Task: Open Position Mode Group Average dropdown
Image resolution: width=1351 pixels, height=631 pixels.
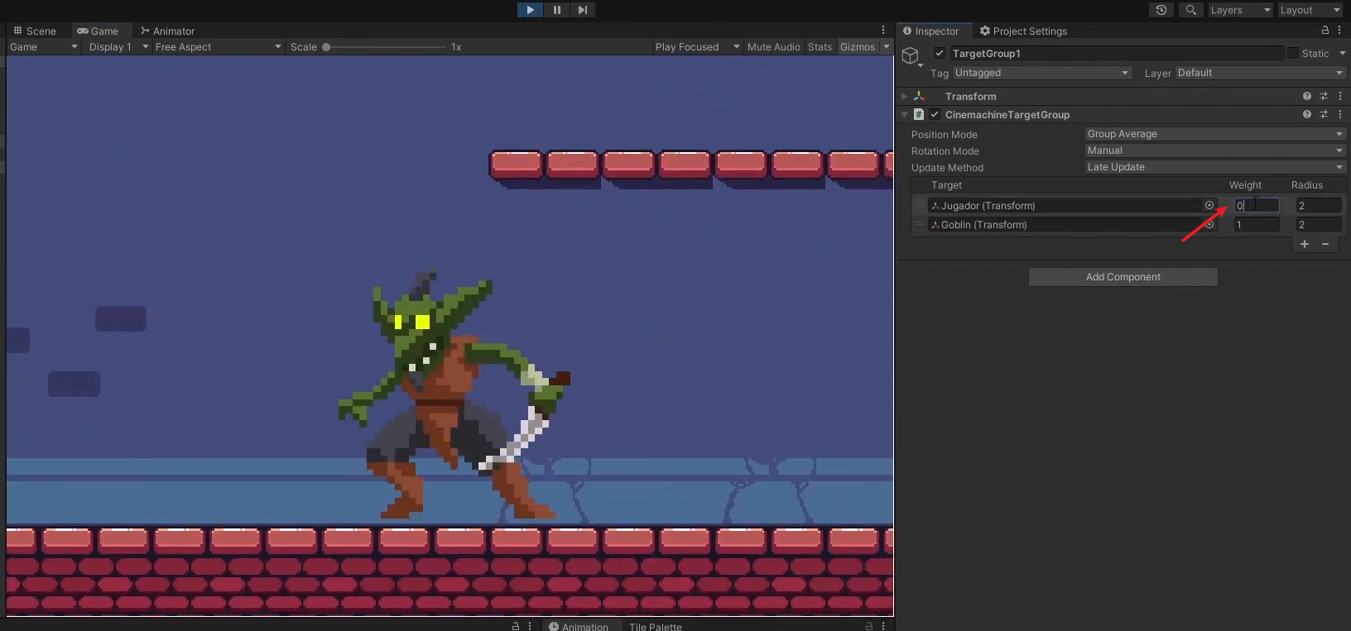Action: [x=1215, y=134]
